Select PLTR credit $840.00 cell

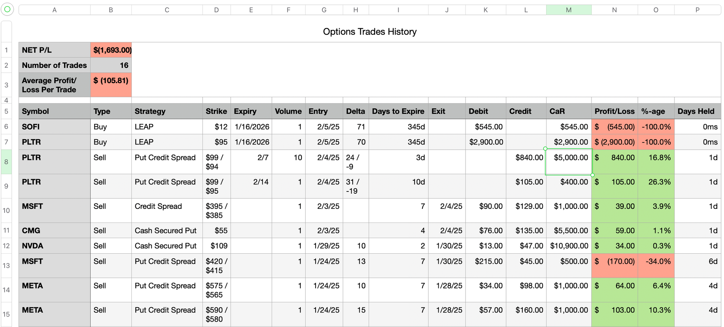526,162
